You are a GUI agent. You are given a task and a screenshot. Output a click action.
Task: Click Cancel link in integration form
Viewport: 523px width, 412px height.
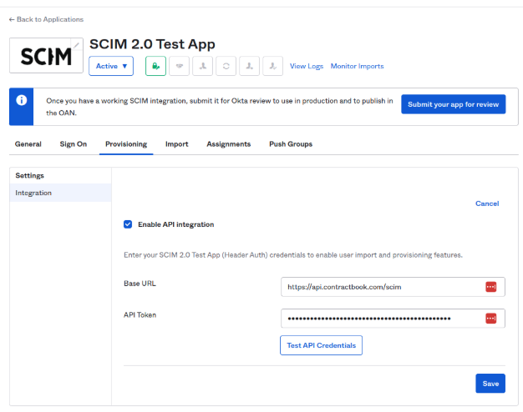(x=487, y=203)
